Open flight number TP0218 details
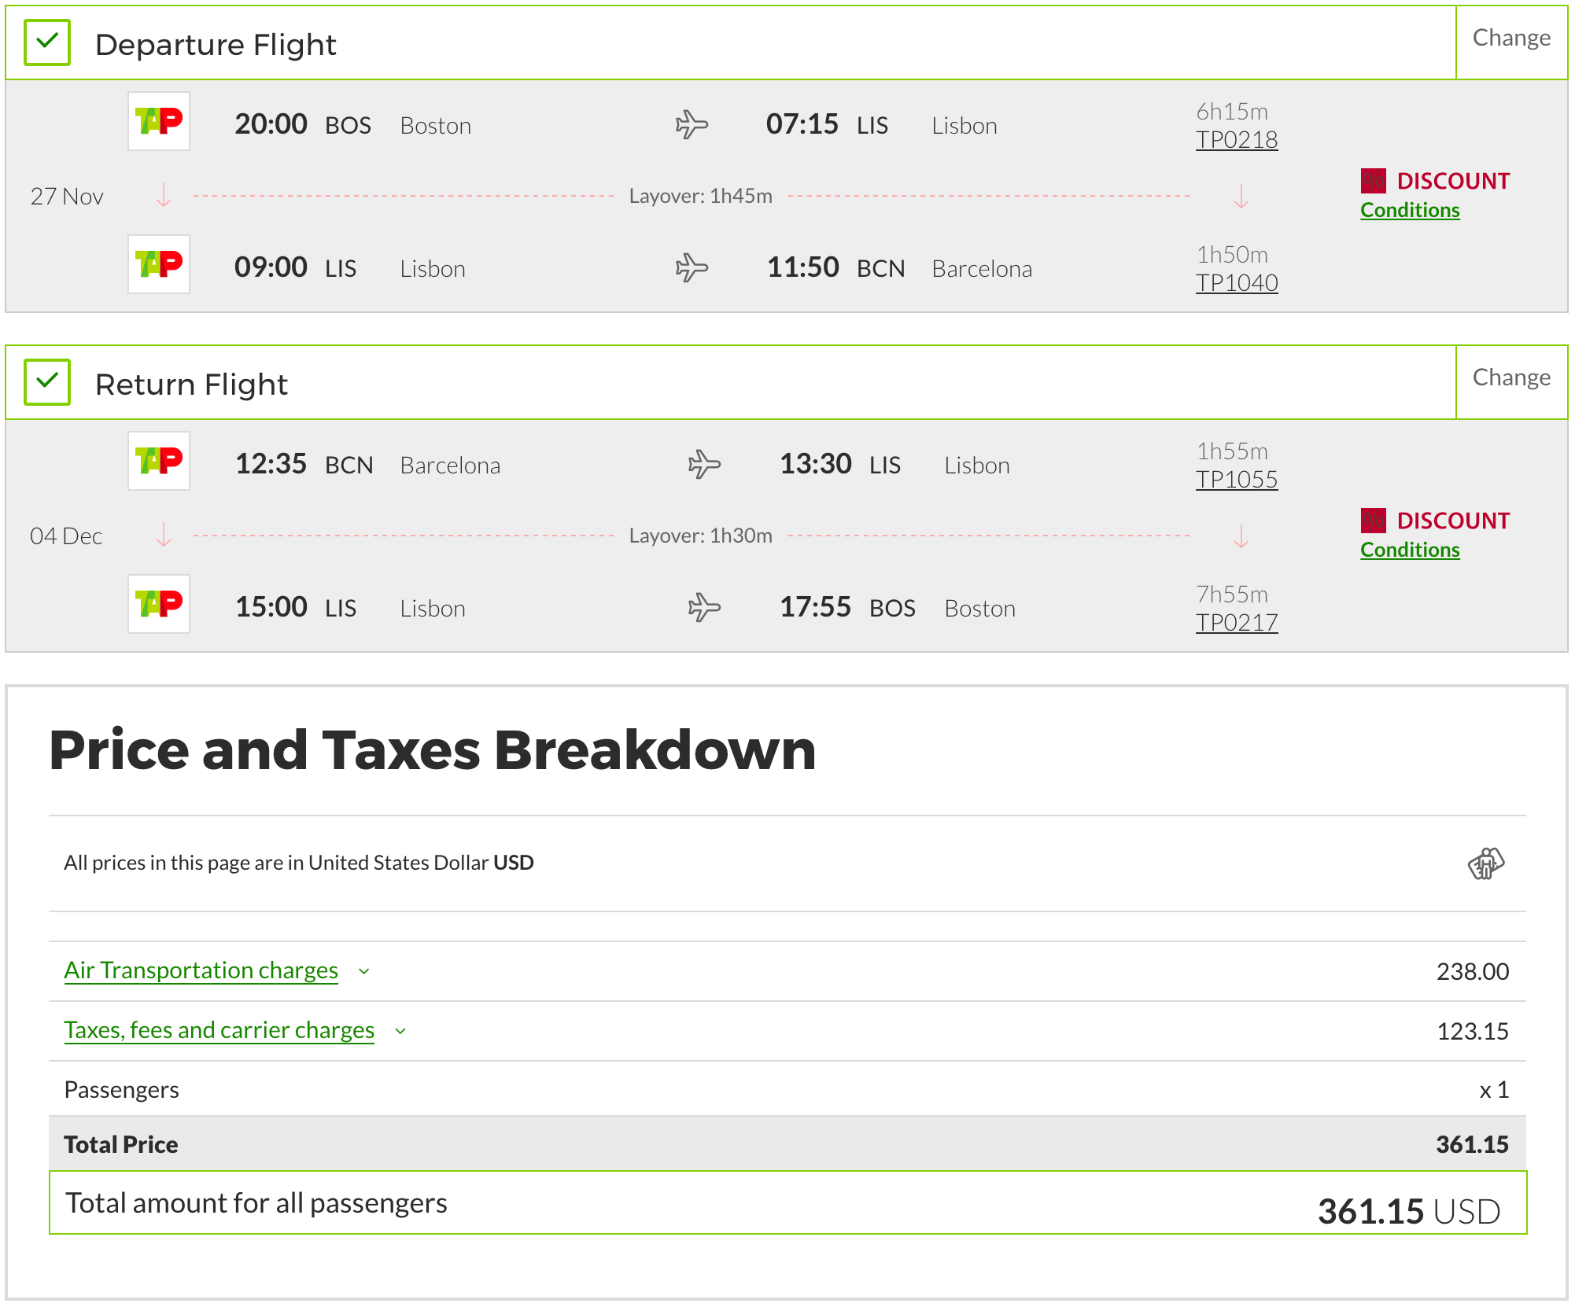This screenshot has height=1307, width=1575. point(1237,140)
